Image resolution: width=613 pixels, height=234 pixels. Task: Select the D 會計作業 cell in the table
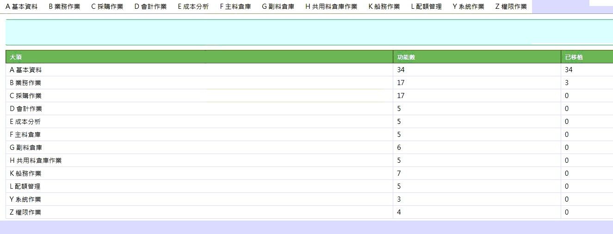pos(199,109)
